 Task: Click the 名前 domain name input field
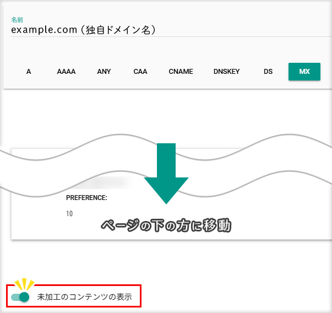(171, 30)
